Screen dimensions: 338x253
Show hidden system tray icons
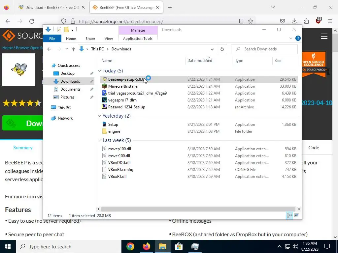(279, 246)
